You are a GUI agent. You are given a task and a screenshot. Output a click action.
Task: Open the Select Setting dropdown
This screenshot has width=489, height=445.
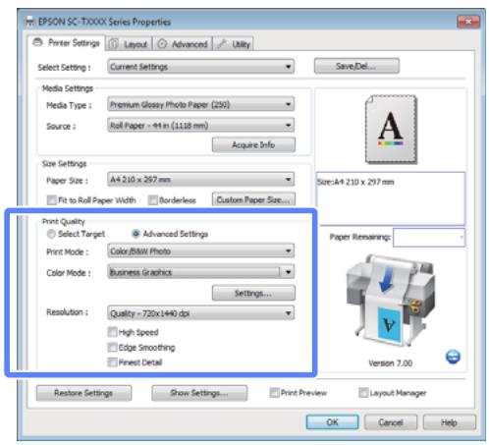pos(200,67)
